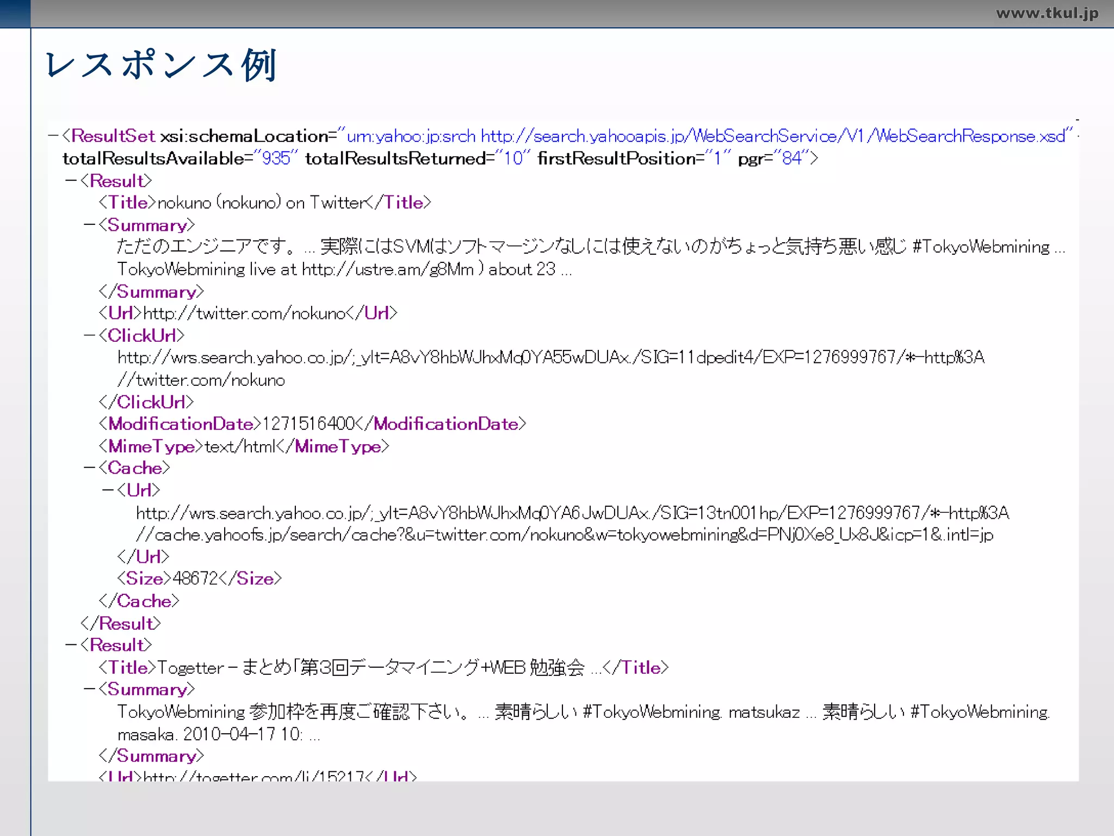
Task: Click the 'masaka. 2010-04-17 10:' summary line
Action: (219, 734)
